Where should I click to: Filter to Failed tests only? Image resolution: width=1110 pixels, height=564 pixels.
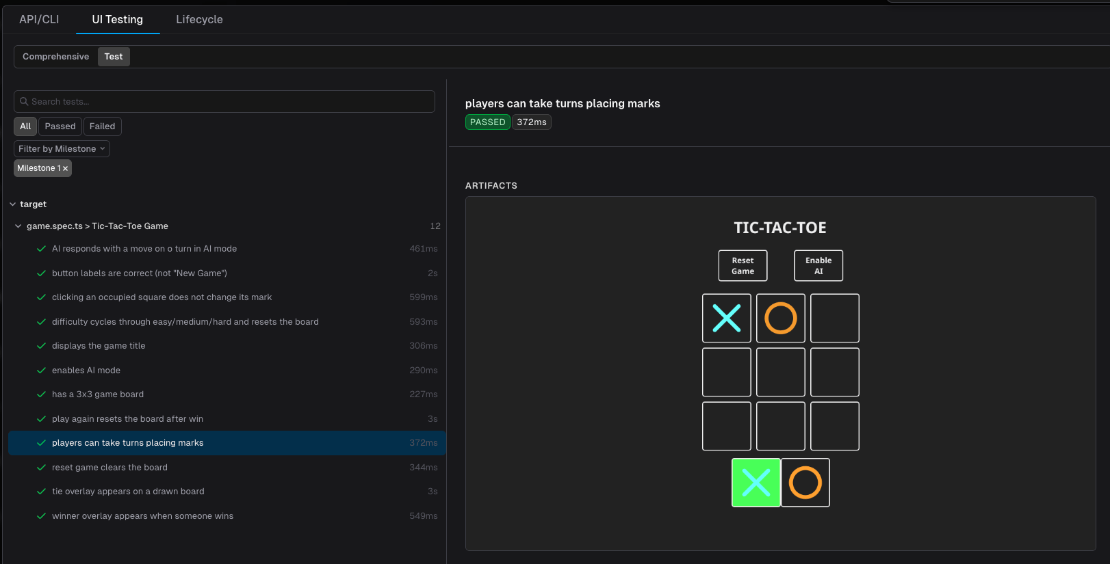coord(102,126)
